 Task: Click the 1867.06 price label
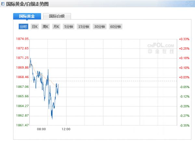coord(22,87)
